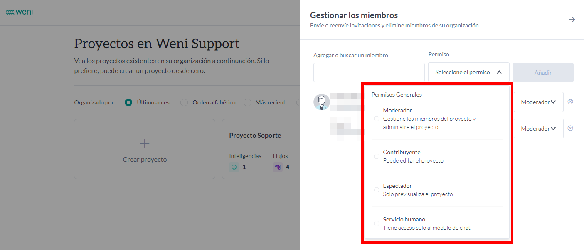Click the first member's avatar
This screenshot has width=584, height=250.
pyautogui.click(x=321, y=102)
